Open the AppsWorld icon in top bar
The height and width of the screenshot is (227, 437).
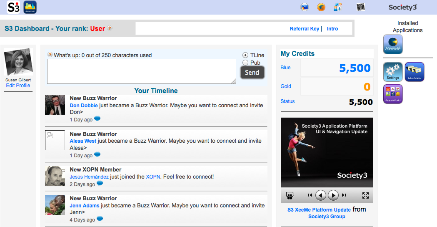[x=30, y=7]
